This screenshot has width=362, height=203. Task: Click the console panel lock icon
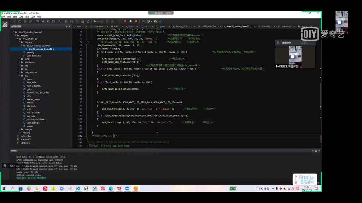316,151
